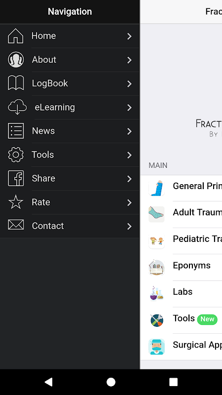Open the News menu item label
Image resolution: width=222 pixels, height=395 pixels.
(43, 131)
